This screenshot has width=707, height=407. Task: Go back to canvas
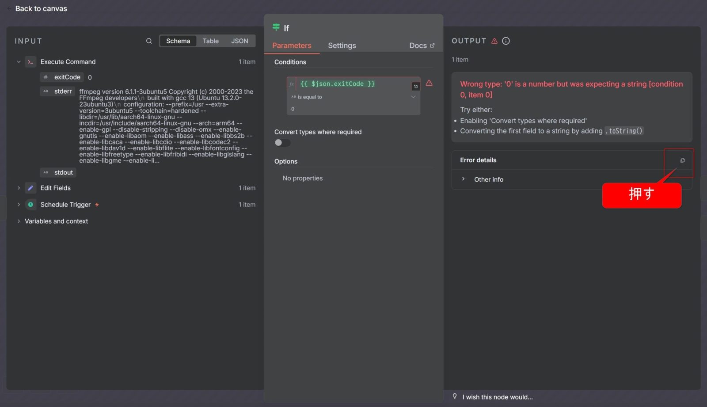tap(41, 8)
